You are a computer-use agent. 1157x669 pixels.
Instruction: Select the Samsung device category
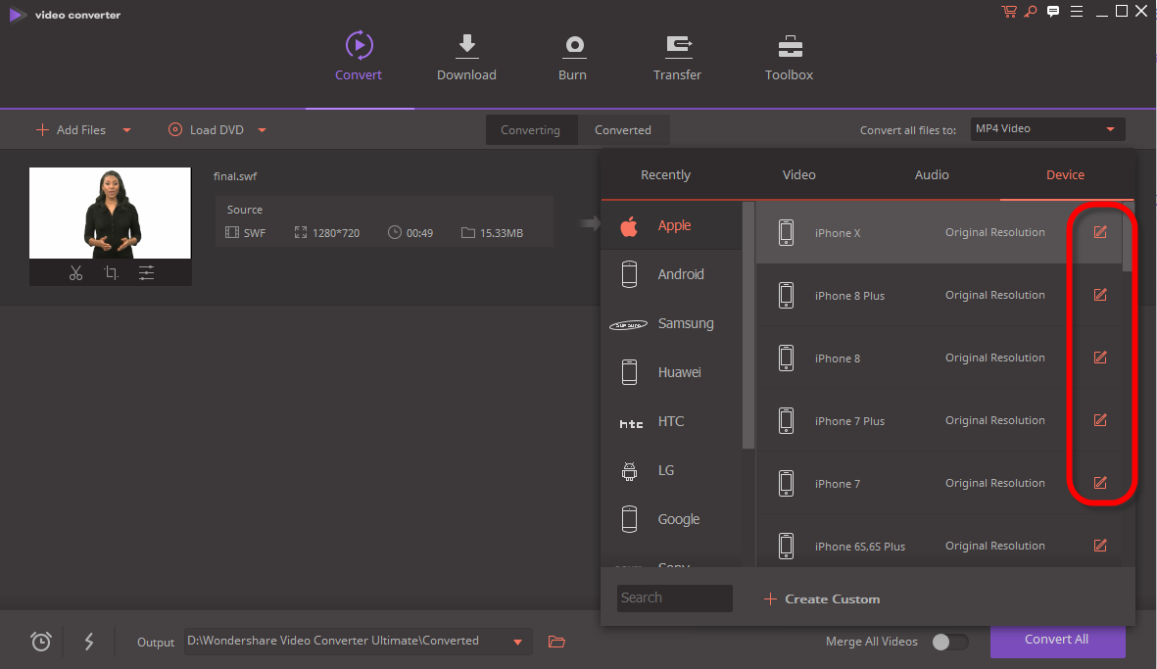pyautogui.click(x=671, y=323)
